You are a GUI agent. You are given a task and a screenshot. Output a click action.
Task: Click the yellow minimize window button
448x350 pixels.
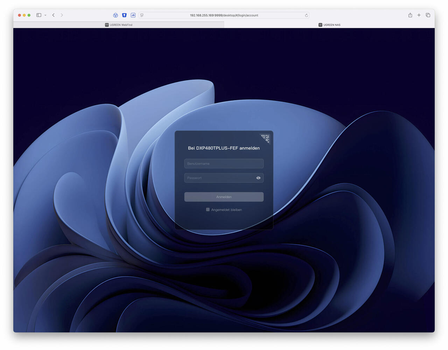tap(24, 15)
